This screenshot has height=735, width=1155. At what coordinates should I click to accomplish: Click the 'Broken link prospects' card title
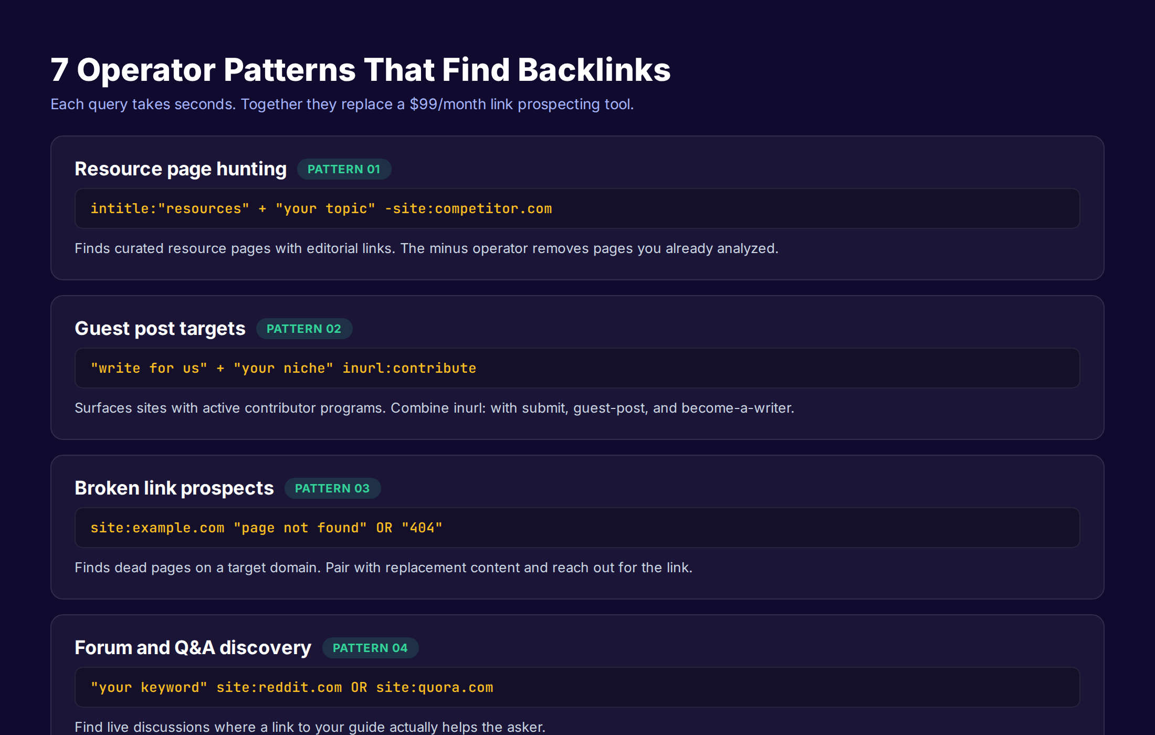(x=174, y=488)
